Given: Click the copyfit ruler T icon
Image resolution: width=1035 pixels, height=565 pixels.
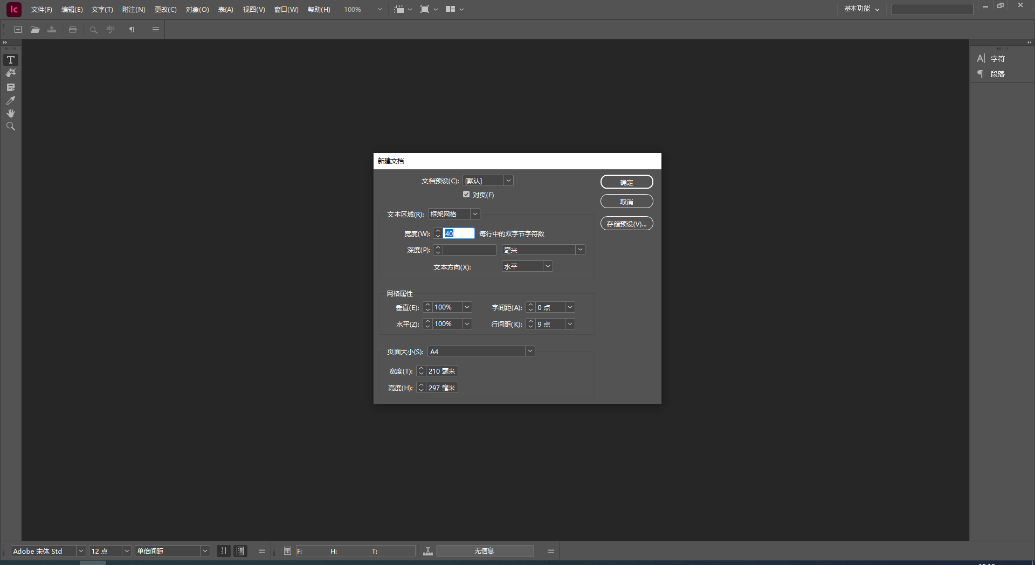Looking at the screenshot, I should click(428, 551).
